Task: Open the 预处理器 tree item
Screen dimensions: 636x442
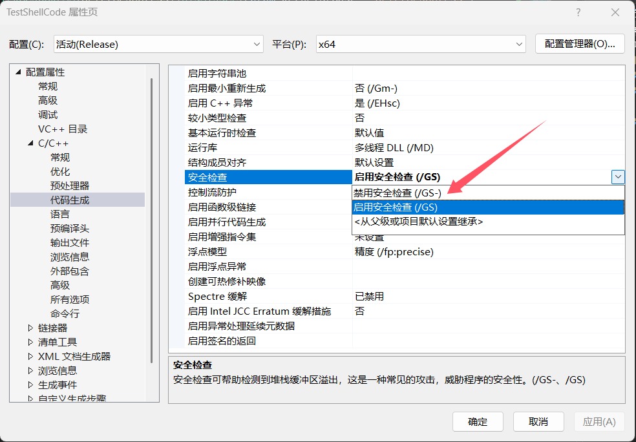Action: coord(70,186)
